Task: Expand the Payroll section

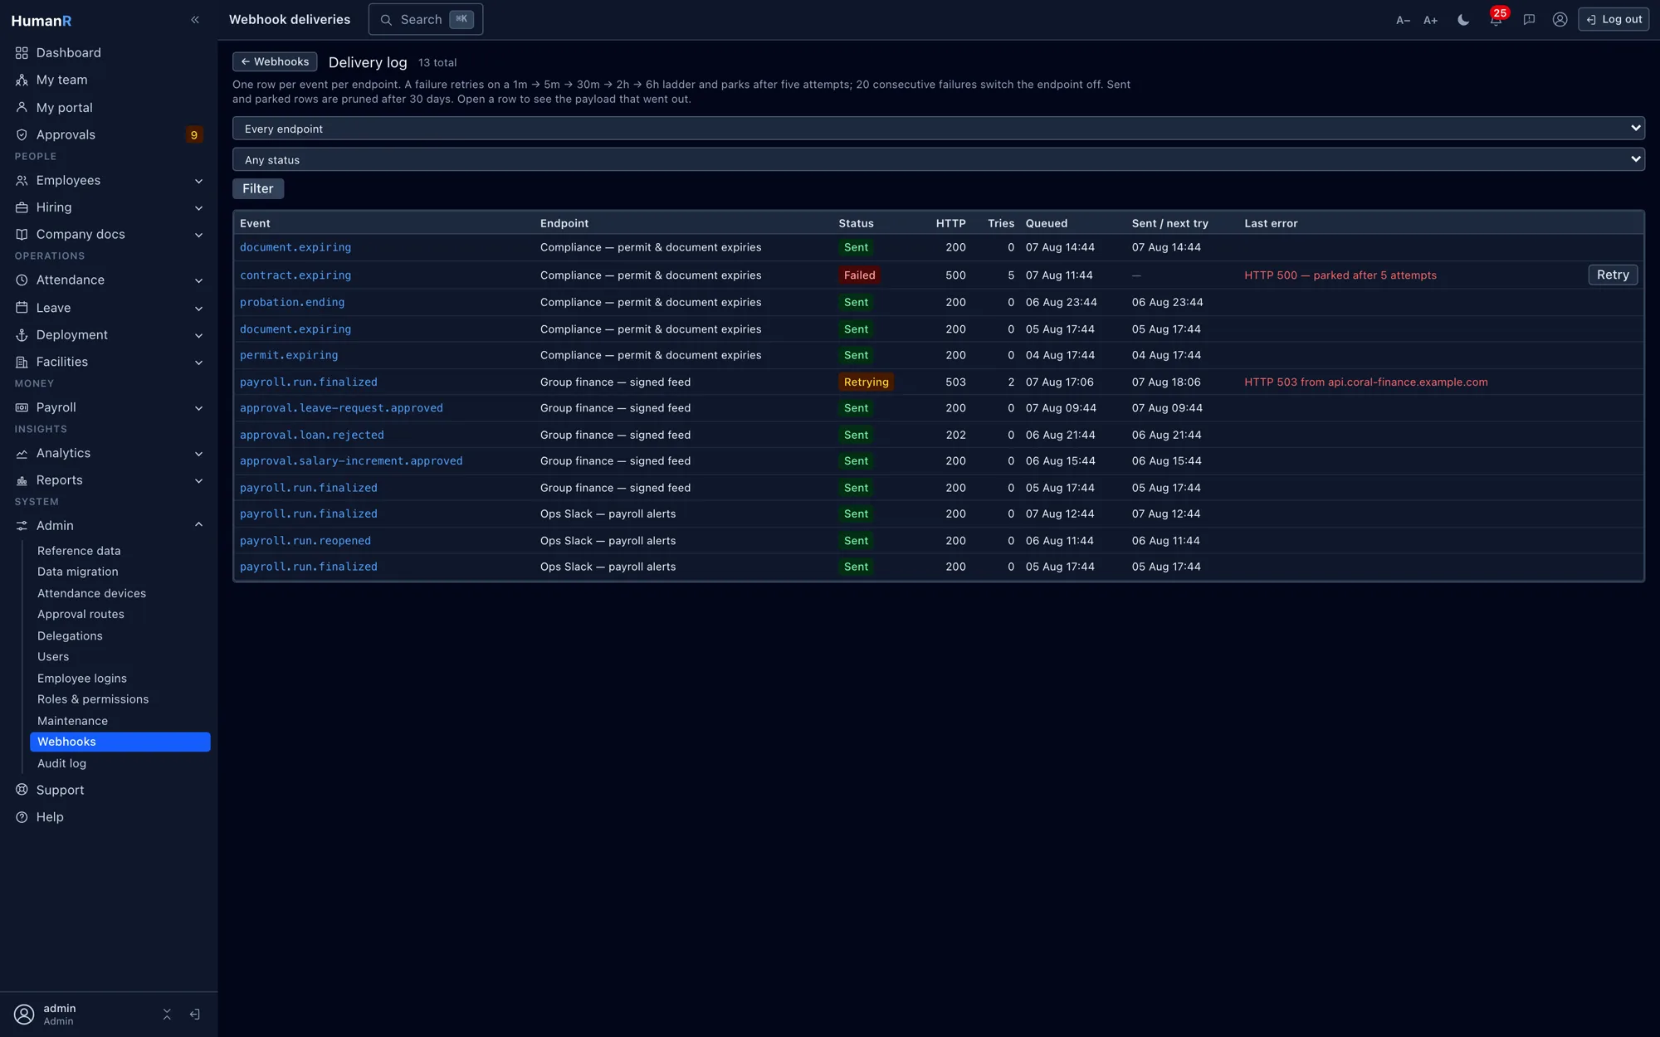Action: pos(109,407)
